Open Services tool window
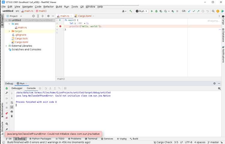 point(107,139)
